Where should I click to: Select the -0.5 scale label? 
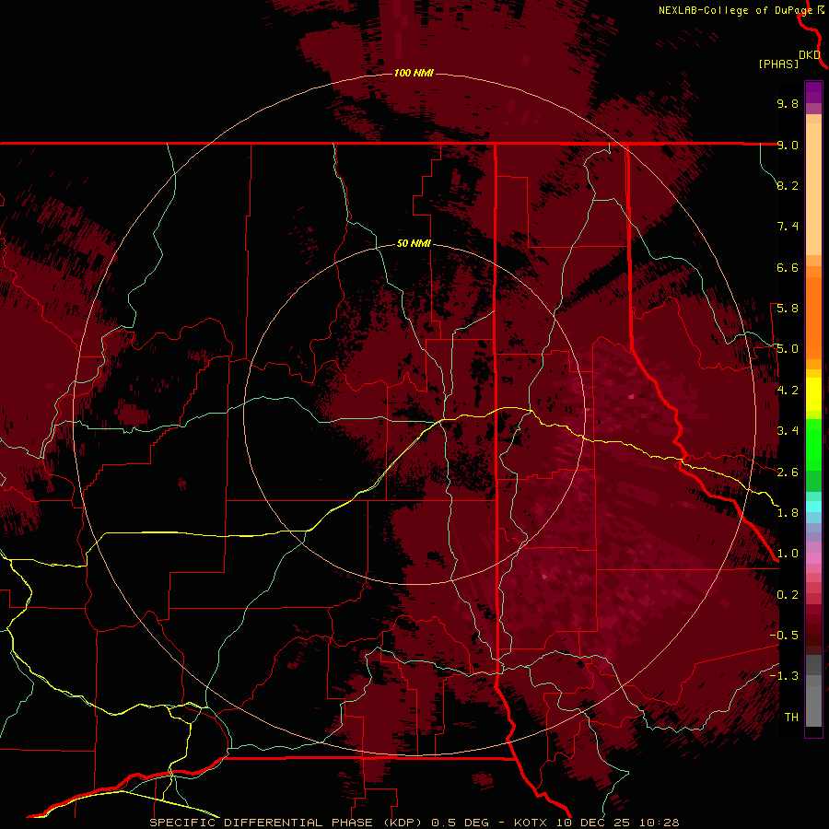pos(784,636)
